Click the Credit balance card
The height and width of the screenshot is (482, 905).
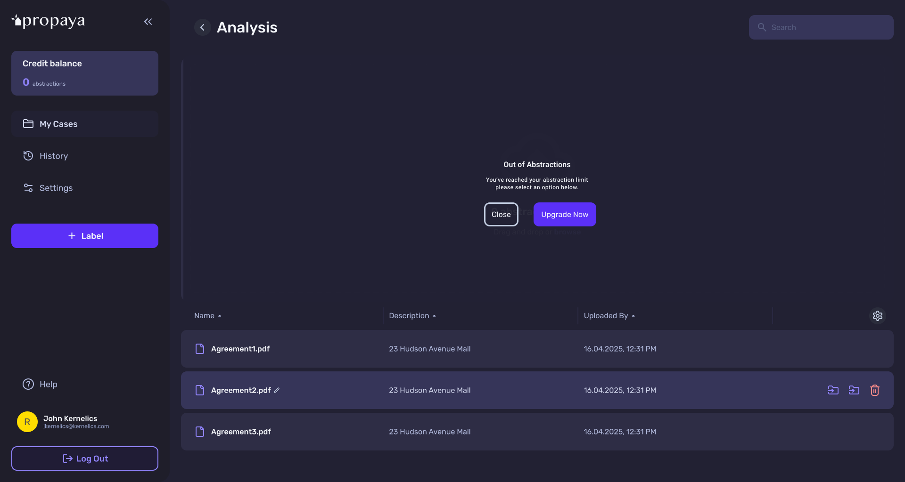coord(85,73)
